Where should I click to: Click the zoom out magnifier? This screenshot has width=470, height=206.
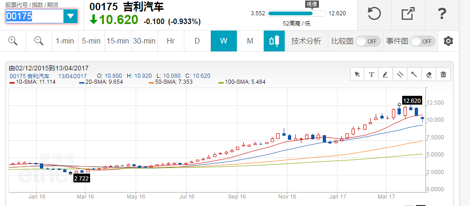point(39,41)
